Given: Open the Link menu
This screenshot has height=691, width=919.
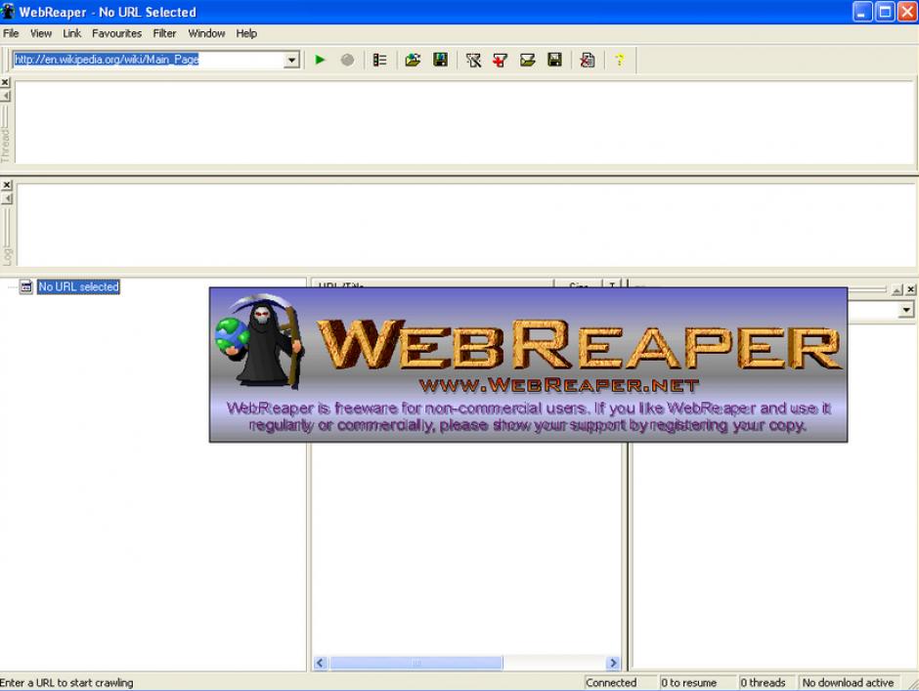Looking at the screenshot, I should click(x=72, y=33).
